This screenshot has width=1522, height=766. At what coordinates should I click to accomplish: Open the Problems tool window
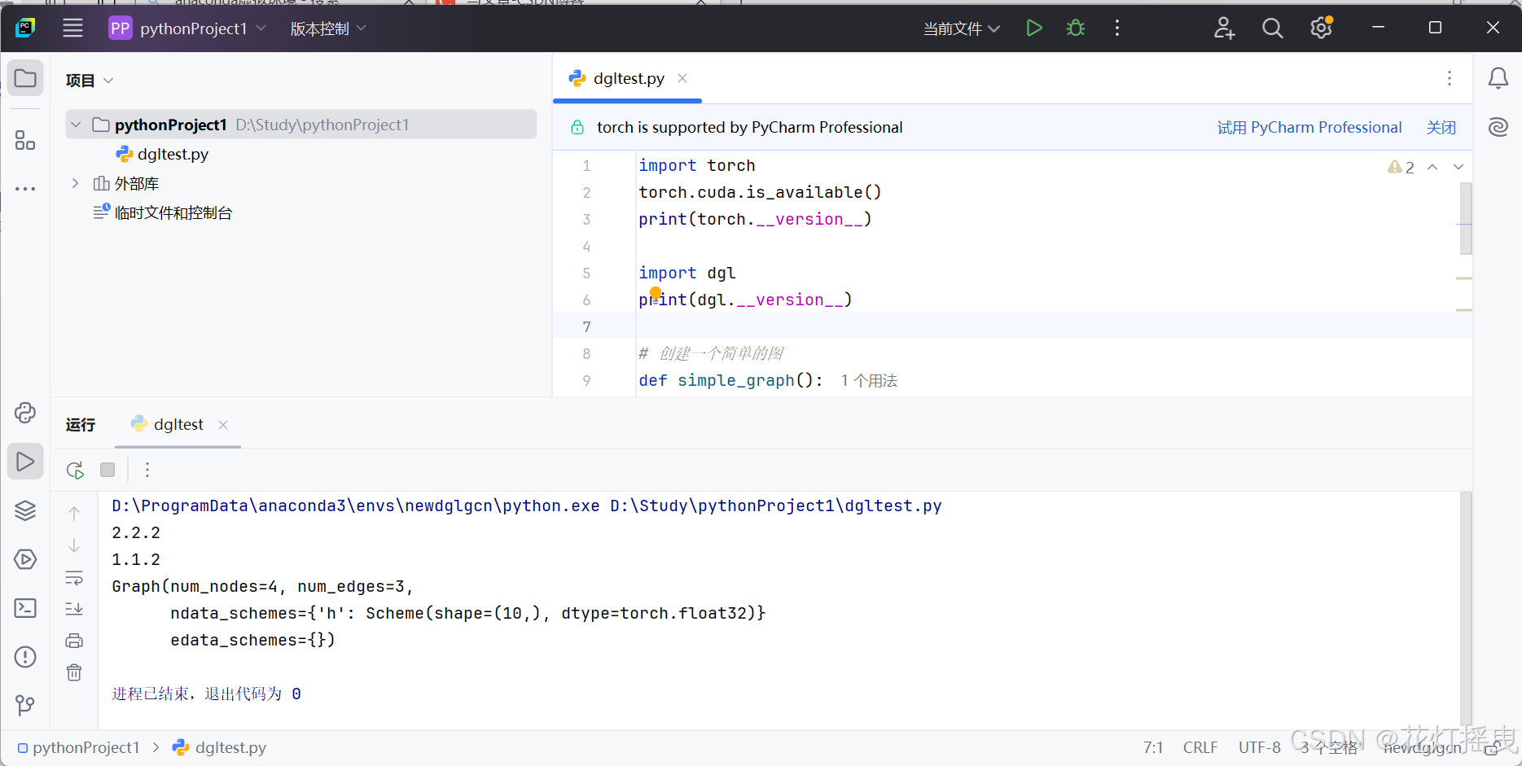pyautogui.click(x=25, y=657)
